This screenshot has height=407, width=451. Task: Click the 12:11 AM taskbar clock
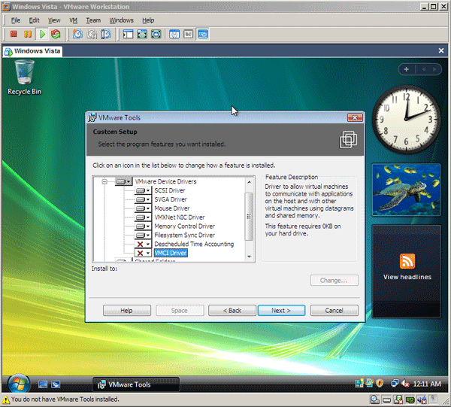427,384
